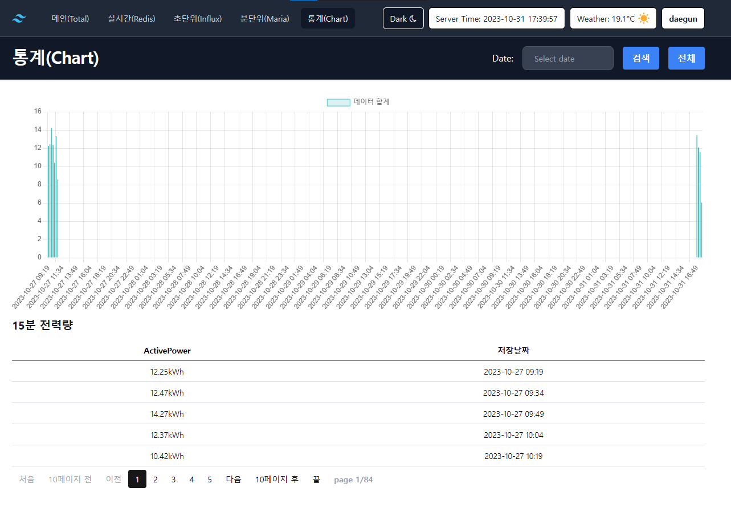Viewport: 731px width, 516px height.
Task: Toggle the highlighted page 1 selector
Action: tap(137, 479)
